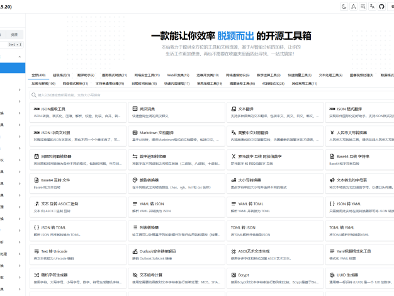394x296 pixels.
Task: Click the letter A icon in the header
Action: (x=353, y=7)
